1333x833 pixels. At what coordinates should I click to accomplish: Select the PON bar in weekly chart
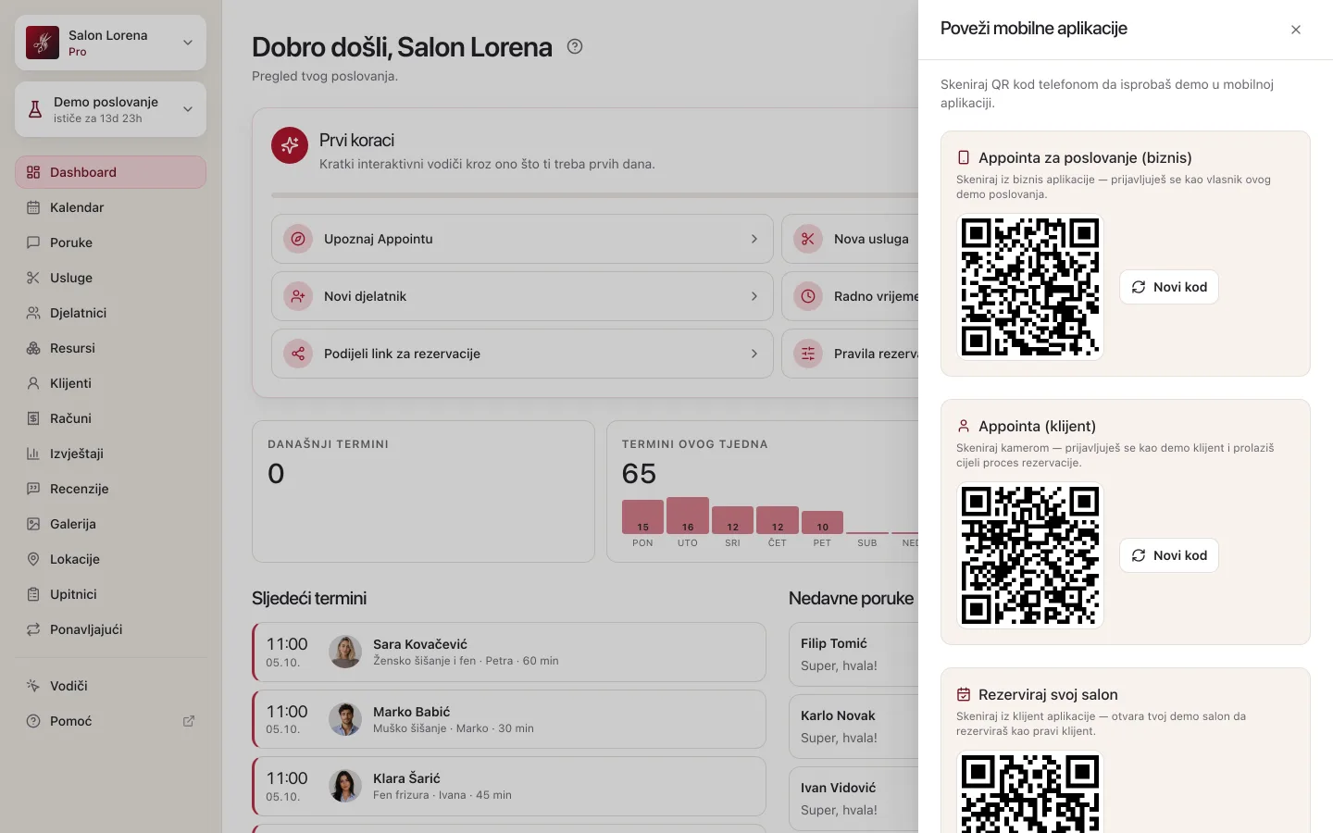click(642, 516)
